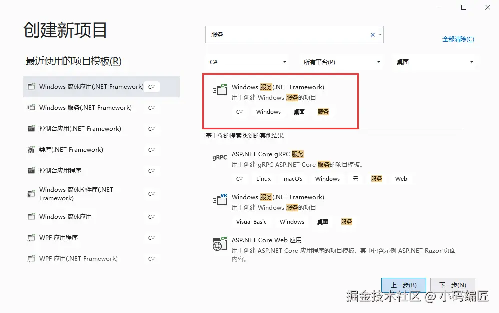Select the ASP.NET Core Web 应用 template
The height and width of the screenshot is (313, 499).
(334, 250)
